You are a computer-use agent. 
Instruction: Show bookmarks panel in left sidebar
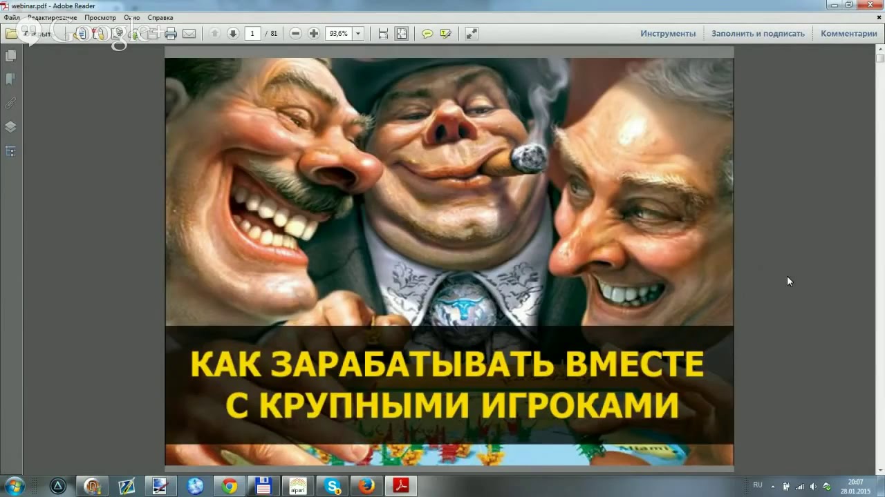pyautogui.click(x=10, y=79)
